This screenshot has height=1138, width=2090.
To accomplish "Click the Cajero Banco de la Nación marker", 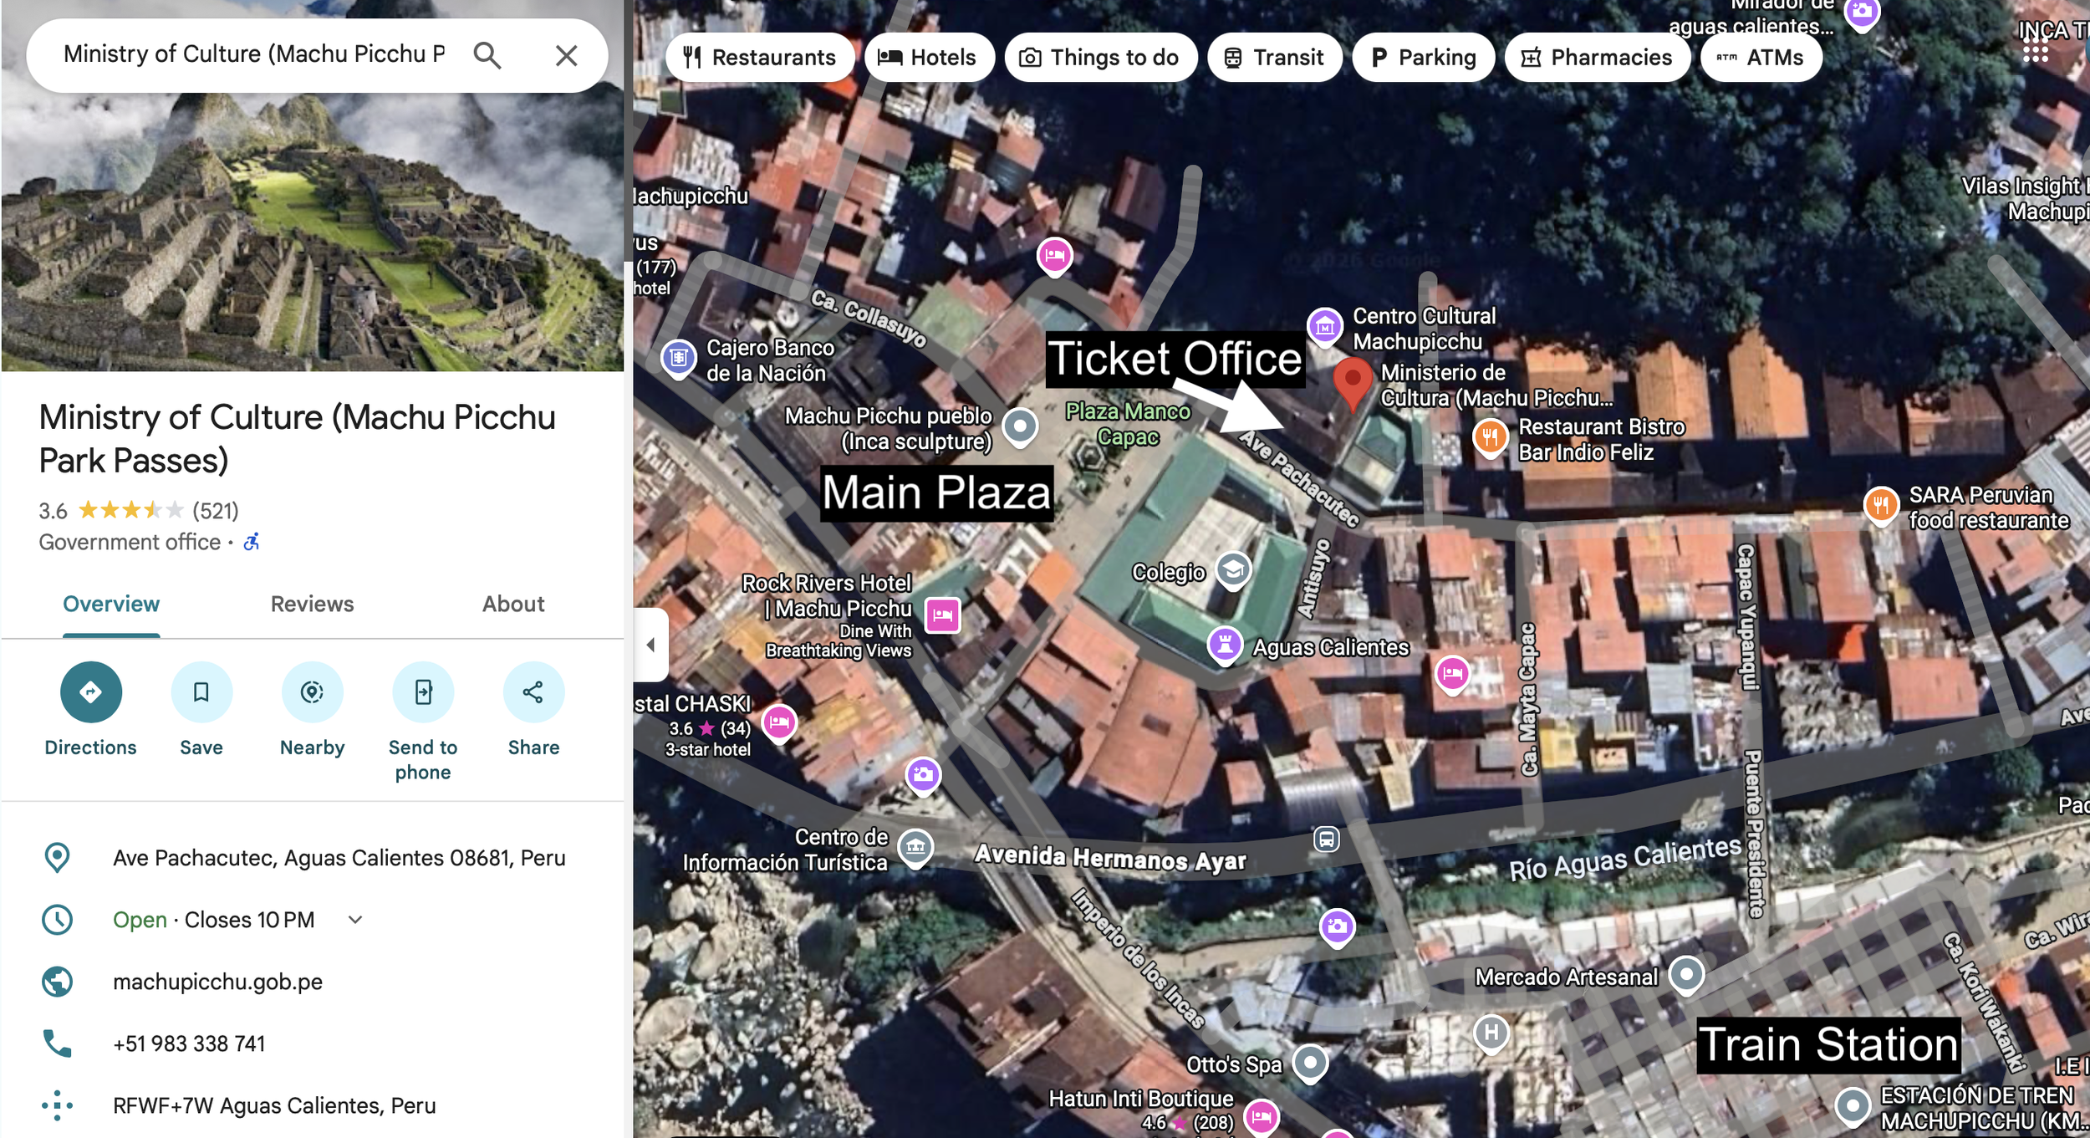I will [x=679, y=359].
